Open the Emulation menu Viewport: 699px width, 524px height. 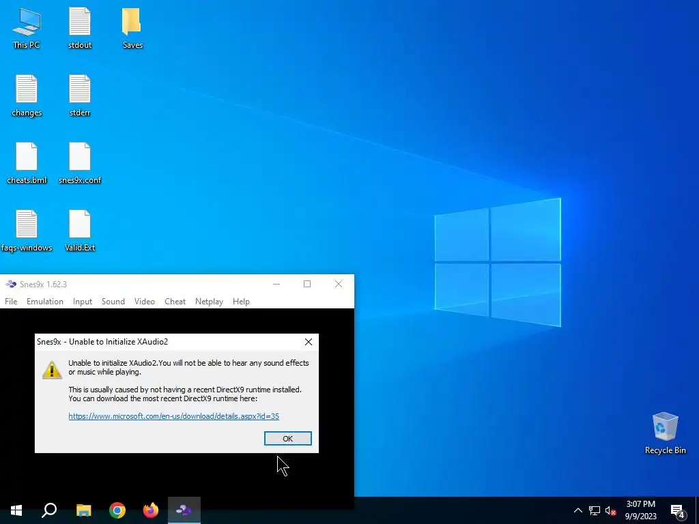point(45,302)
